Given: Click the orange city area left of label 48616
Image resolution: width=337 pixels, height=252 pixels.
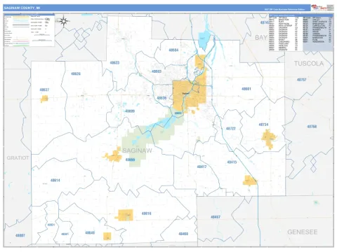Looking at the screenshot, I should (x=125, y=215).
